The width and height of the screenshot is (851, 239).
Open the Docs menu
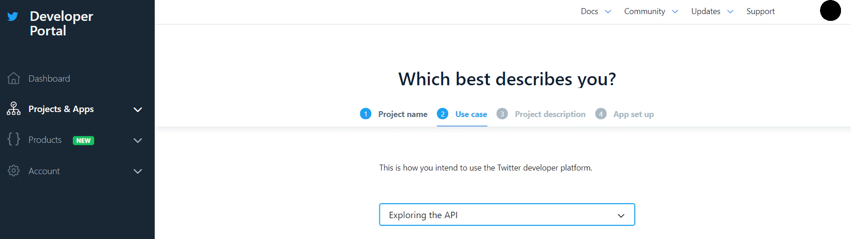click(x=589, y=11)
